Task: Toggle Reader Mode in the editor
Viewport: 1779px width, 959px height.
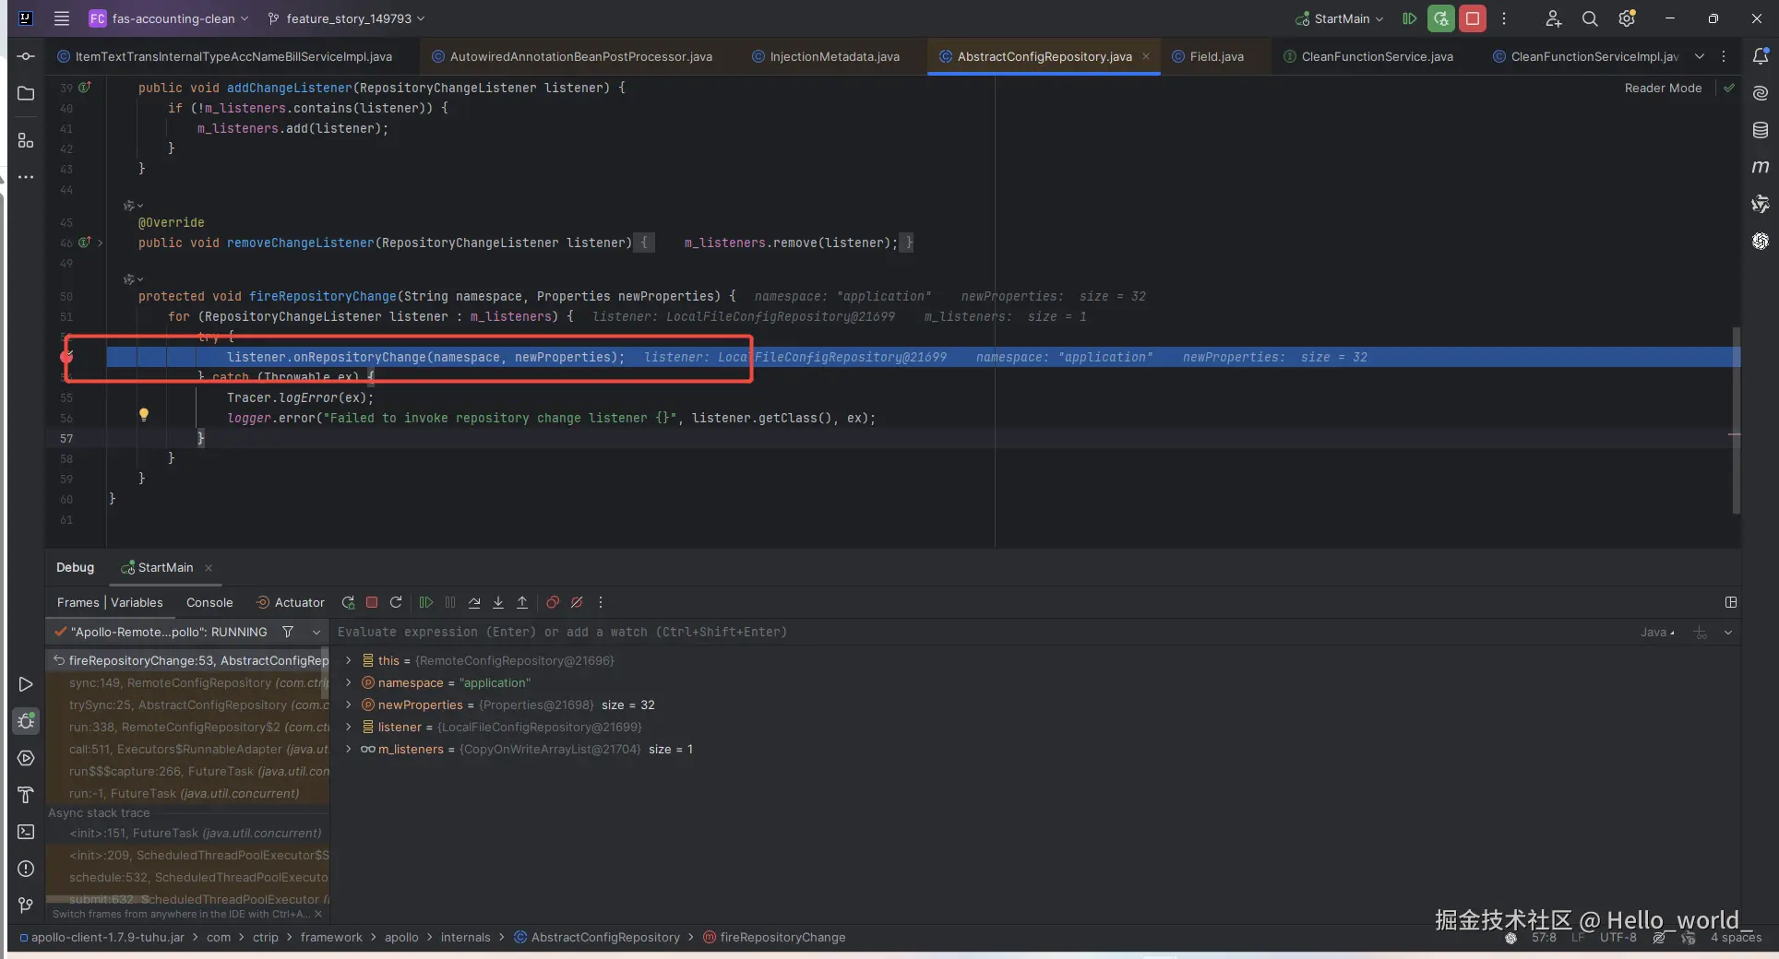Action: [1663, 88]
